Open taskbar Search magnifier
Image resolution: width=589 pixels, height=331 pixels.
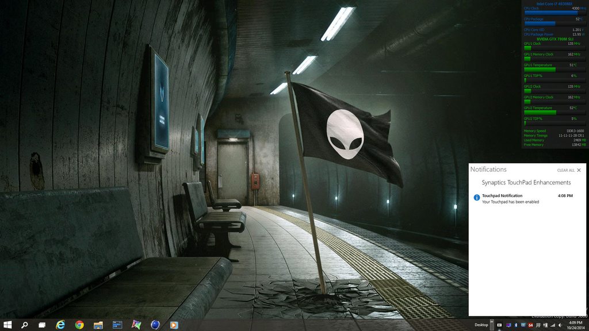coord(24,325)
